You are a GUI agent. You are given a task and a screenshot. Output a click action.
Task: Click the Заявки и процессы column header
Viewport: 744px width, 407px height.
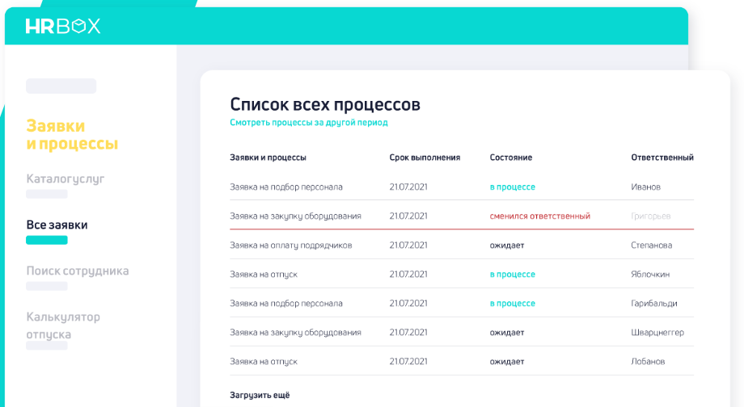point(268,157)
